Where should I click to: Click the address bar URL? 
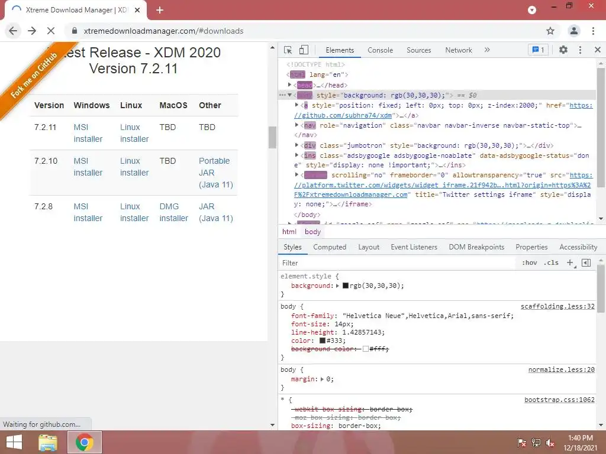[163, 31]
